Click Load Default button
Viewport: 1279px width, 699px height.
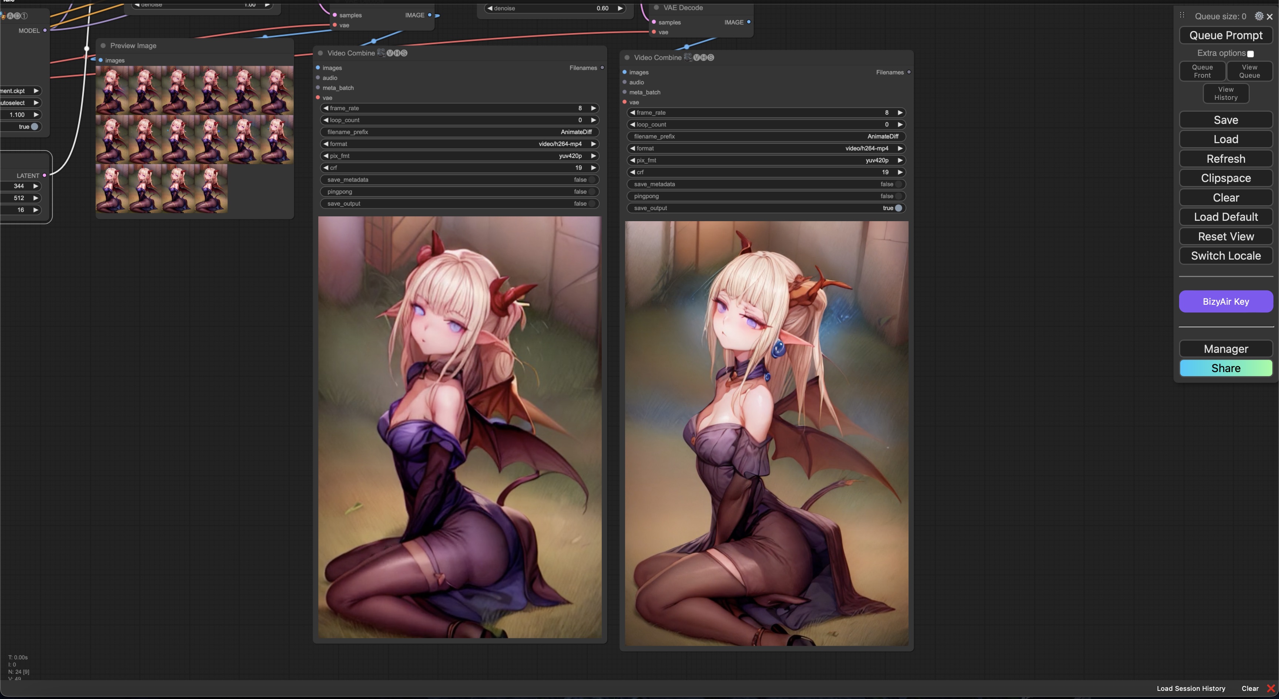tap(1226, 217)
